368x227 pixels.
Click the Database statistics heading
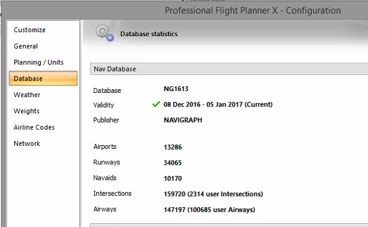(149, 34)
